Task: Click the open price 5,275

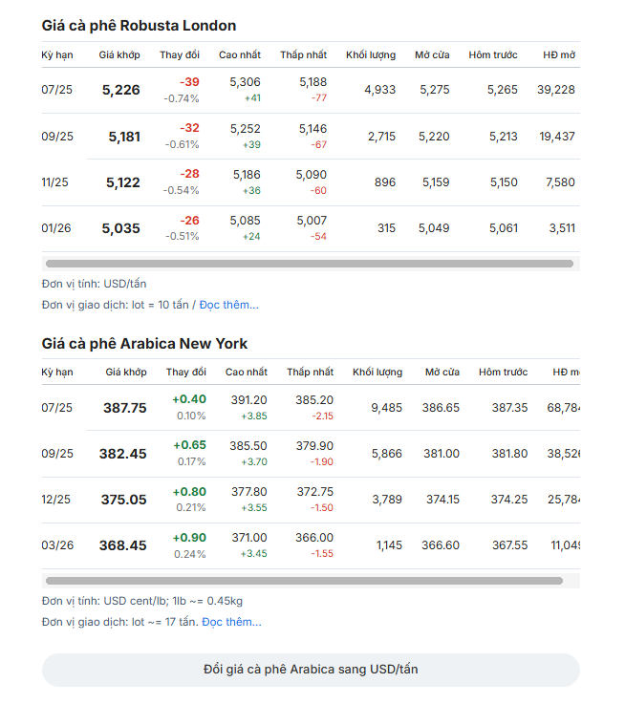Action: coord(435,90)
